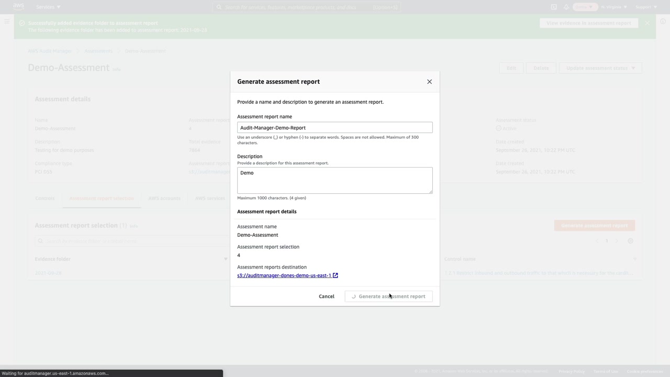Go to Assessments breadcrumb link
The image size is (670, 377).
tap(98, 51)
